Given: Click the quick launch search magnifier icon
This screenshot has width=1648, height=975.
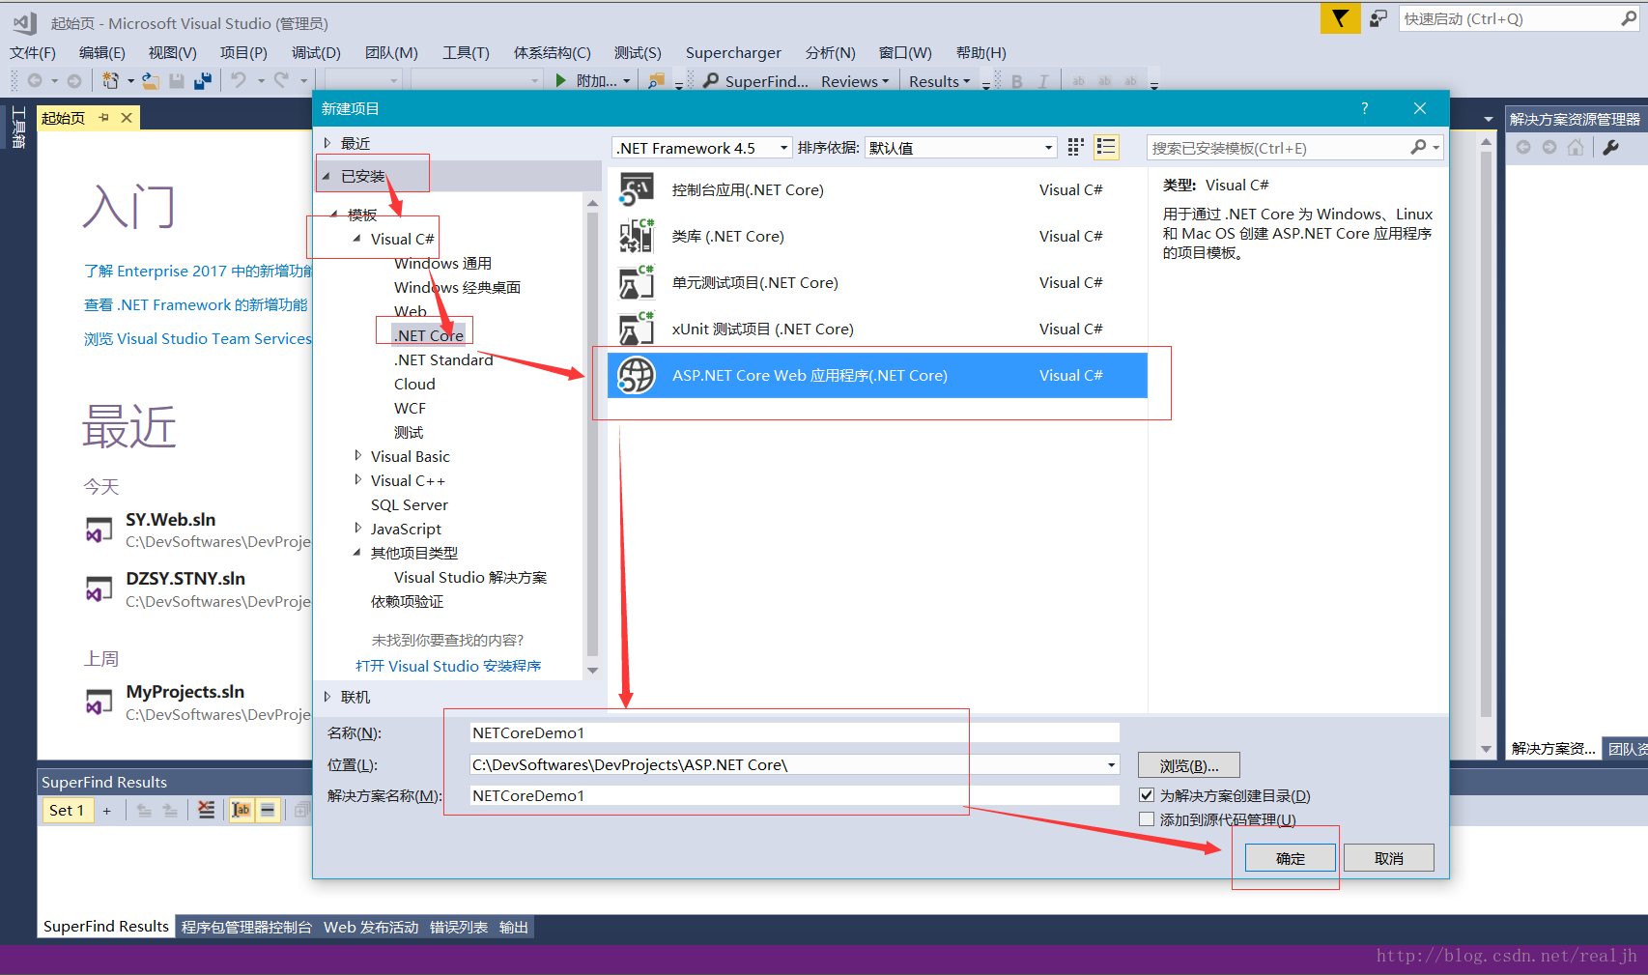Looking at the screenshot, I should coord(1628,18).
